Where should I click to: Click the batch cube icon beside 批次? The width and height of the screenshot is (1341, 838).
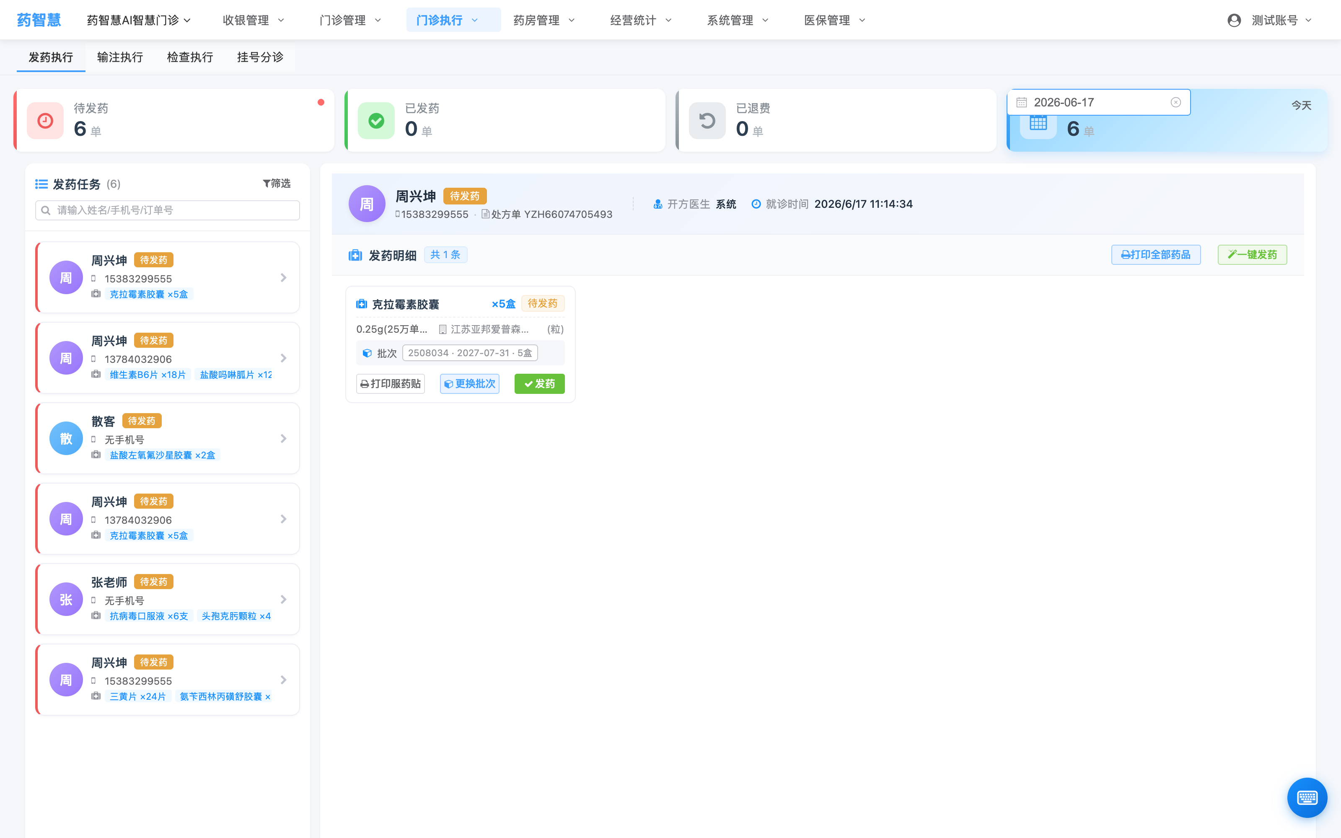pos(367,353)
